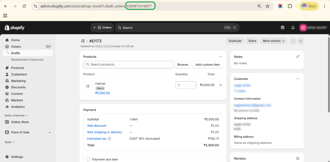The image size is (330, 162).
Task: Open the Markets card settings icon
Action: pyautogui.click(x=298, y=158)
